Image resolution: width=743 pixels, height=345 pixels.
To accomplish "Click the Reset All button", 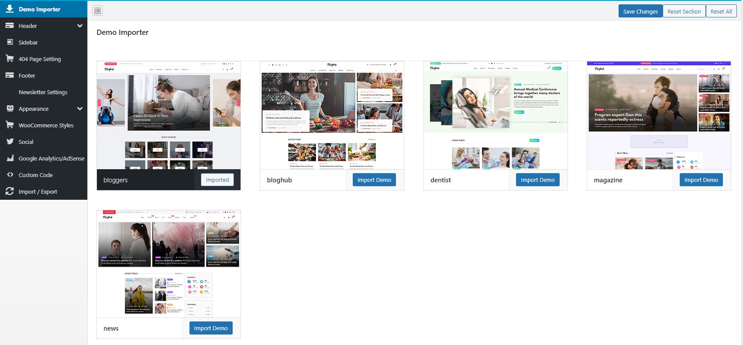I will [721, 11].
